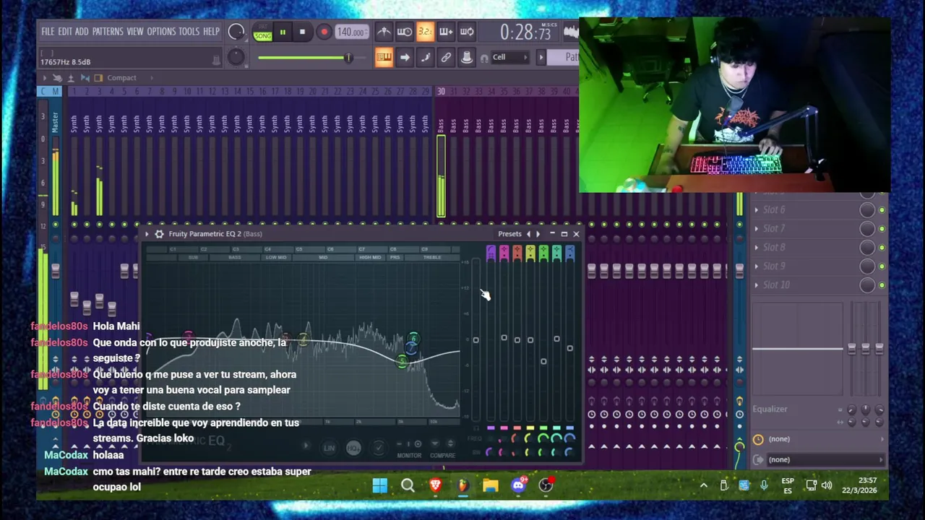Open the FILE menu
This screenshot has width=925, height=520.
point(48,32)
